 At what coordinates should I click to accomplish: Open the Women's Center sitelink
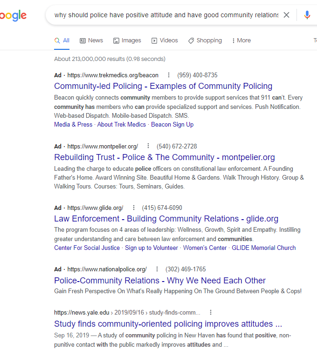click(205, 248)
